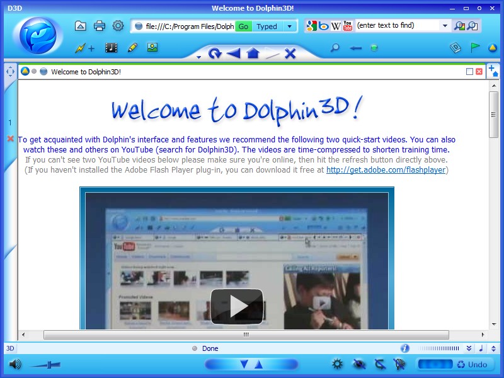Toggle the crossed-out rotate icon

(x=380, y=364)
